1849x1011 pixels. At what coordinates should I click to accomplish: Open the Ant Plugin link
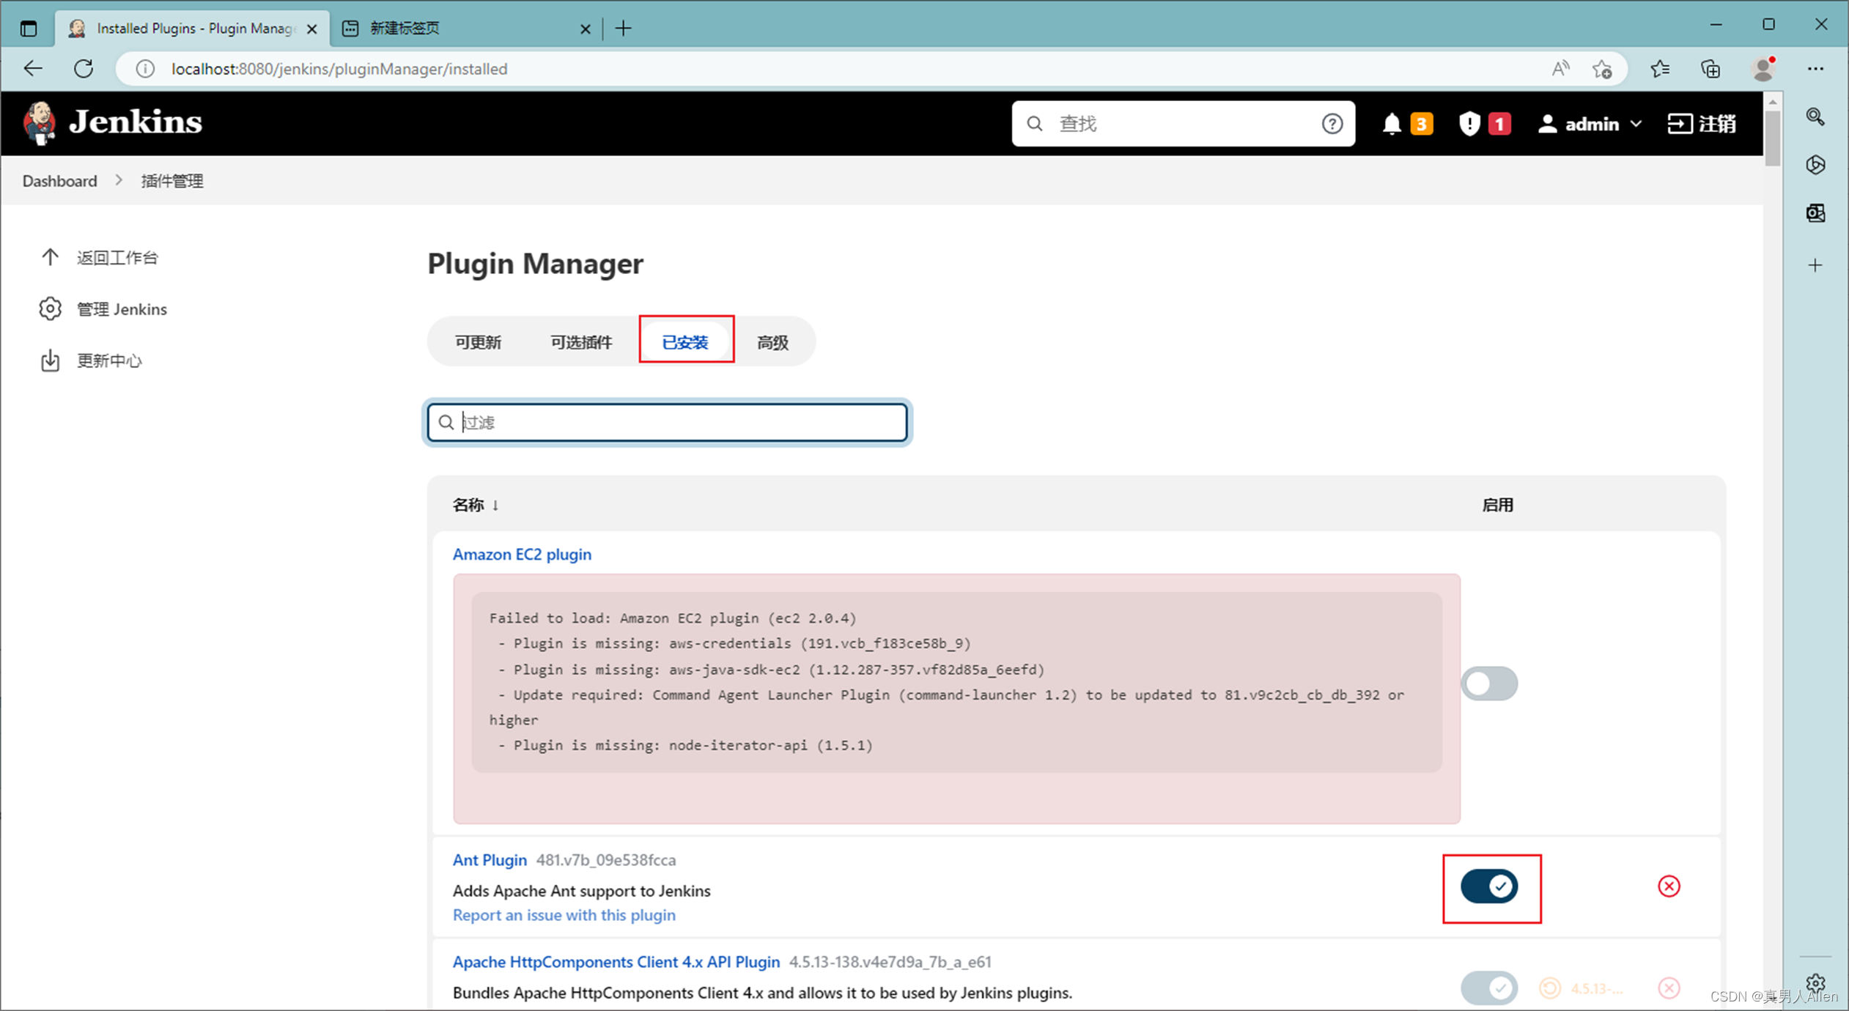pyautogui.click(x=489, y=859)
